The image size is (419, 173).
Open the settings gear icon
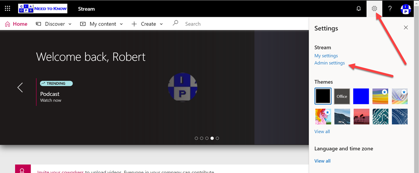coord(374,9)
